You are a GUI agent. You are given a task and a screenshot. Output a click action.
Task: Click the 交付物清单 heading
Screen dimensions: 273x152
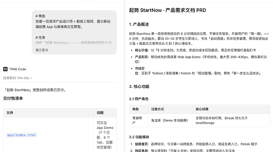[x=13, y=98]
